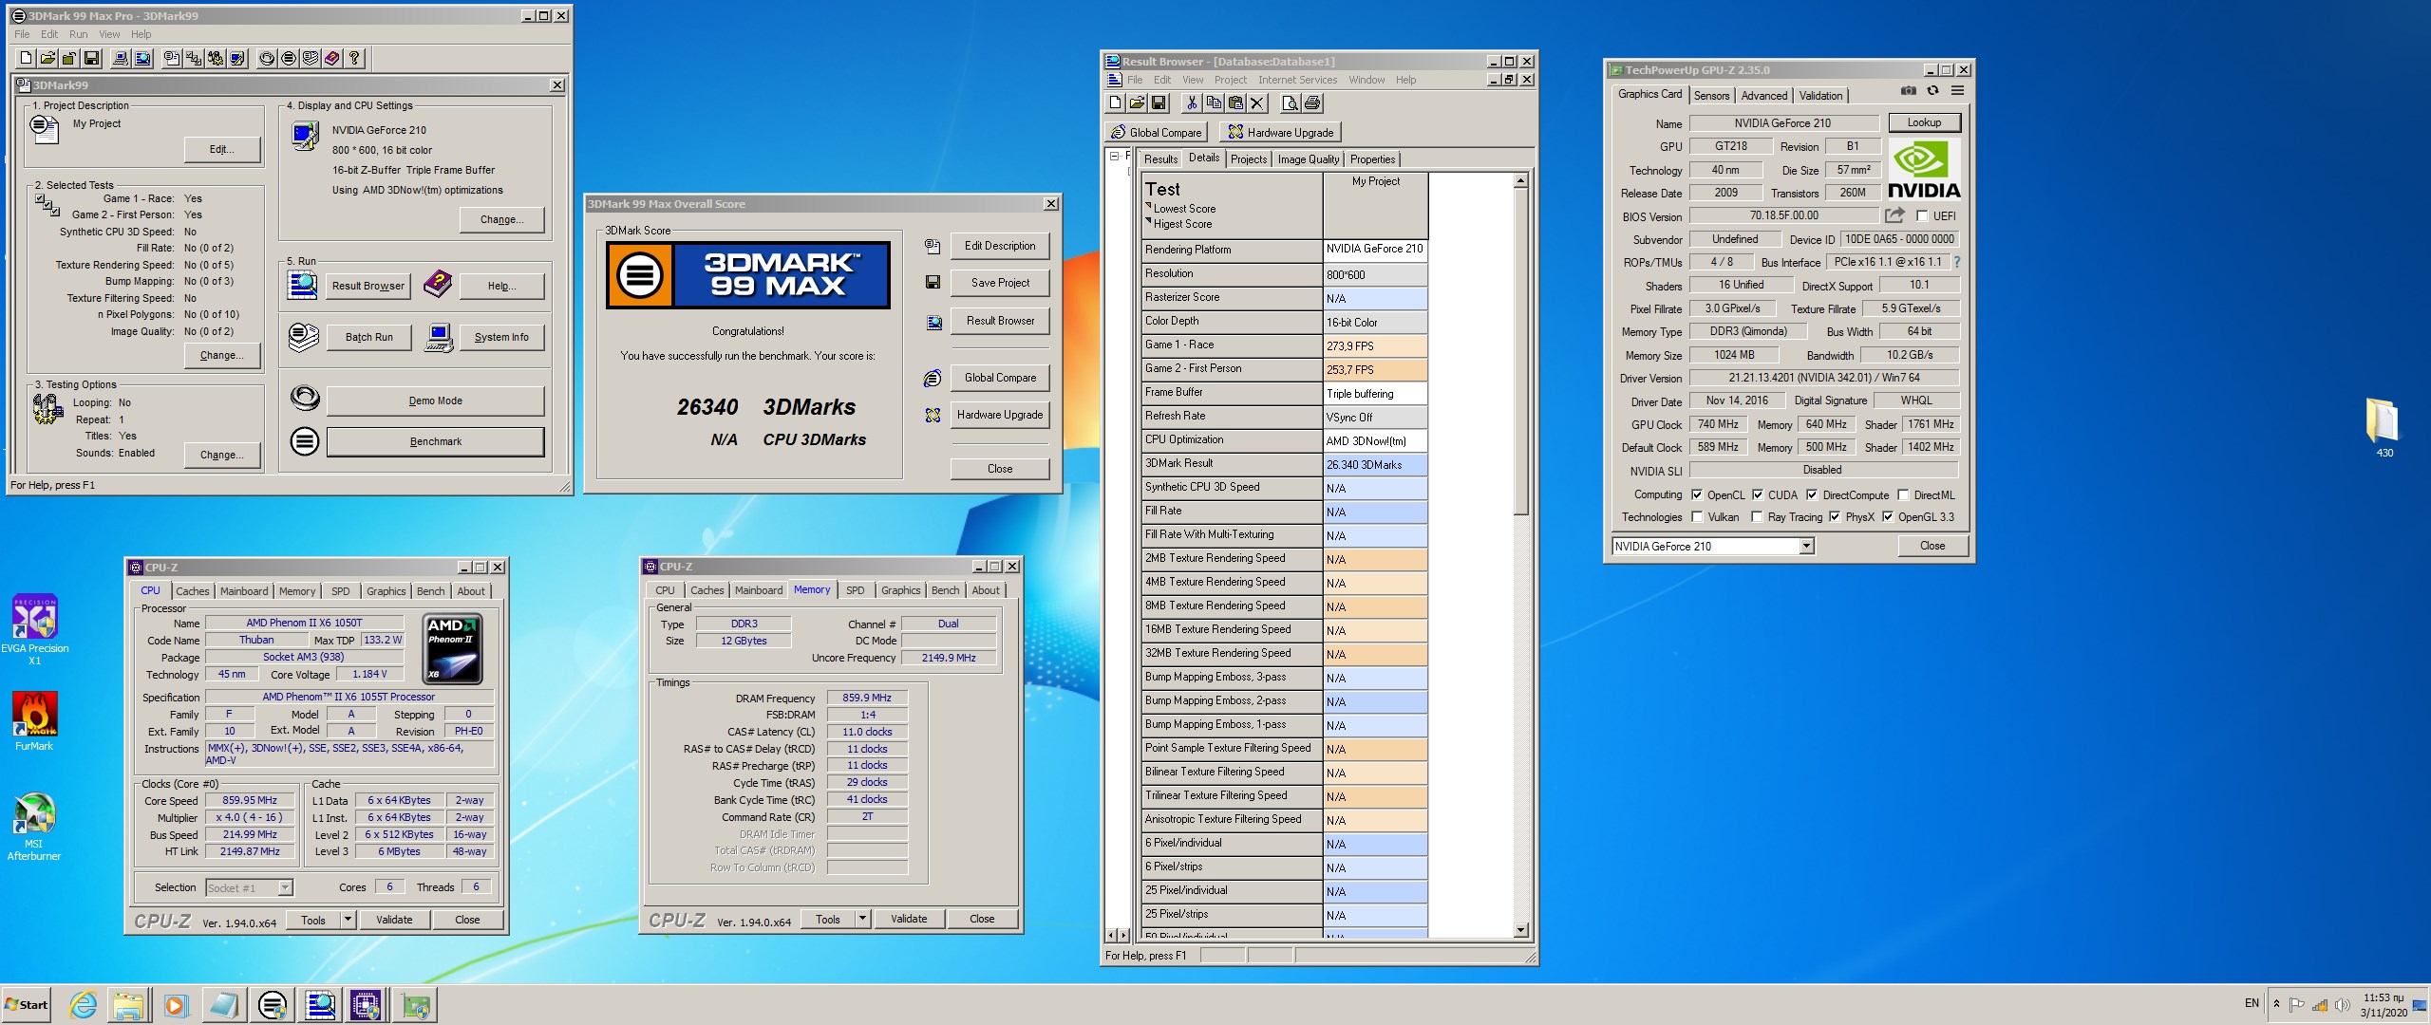Toggle the UEFI checkbox in GPU-Z
Image resolution: width=2431 pixels, height=1025 pixels.
1922,216
